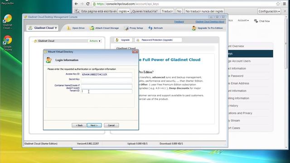Open the inglés language dropdown

point(124,11)
